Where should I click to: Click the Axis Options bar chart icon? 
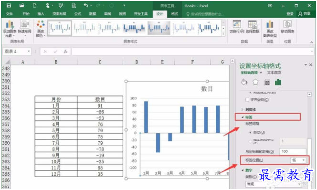coord(278,82)
